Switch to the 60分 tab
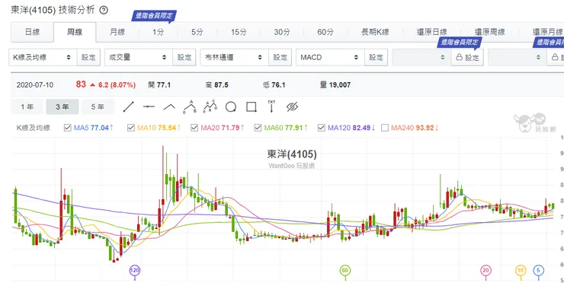The height and width of the screenshot is (286, 564). tap(325, 32)
